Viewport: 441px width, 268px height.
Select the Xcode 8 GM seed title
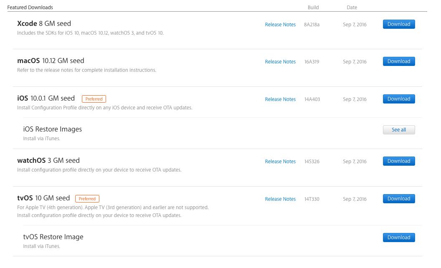coord(44,24)
